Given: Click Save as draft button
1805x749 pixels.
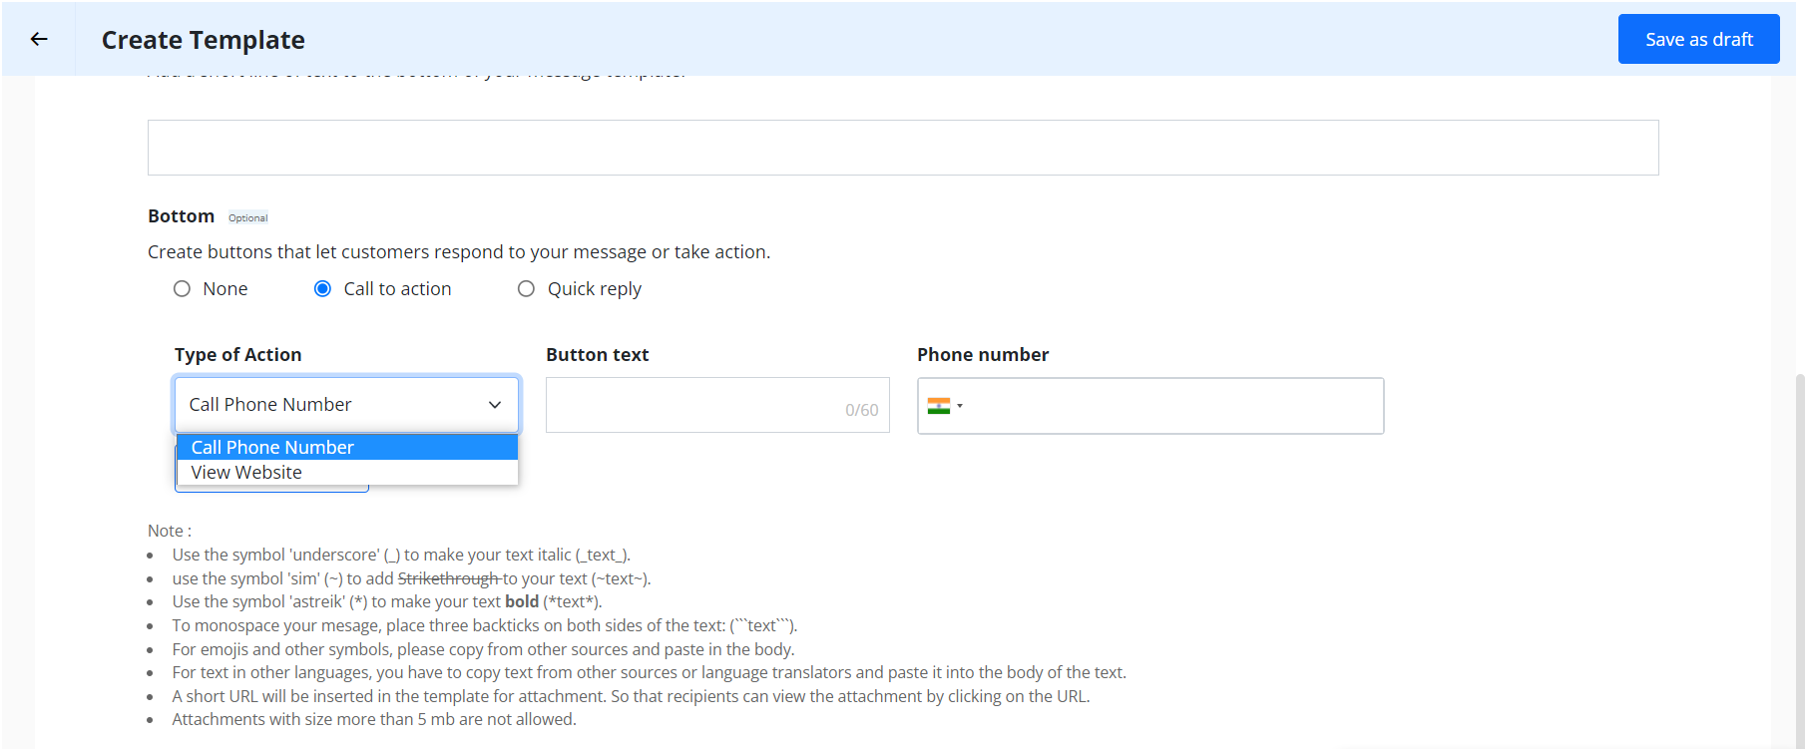Looking at the screenshot, I should click(1698, 39).
